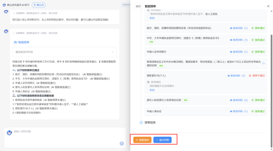Click the 佛山政务服务AI助手 logo icon
This screenshot has width=273, height=151.
4,5
